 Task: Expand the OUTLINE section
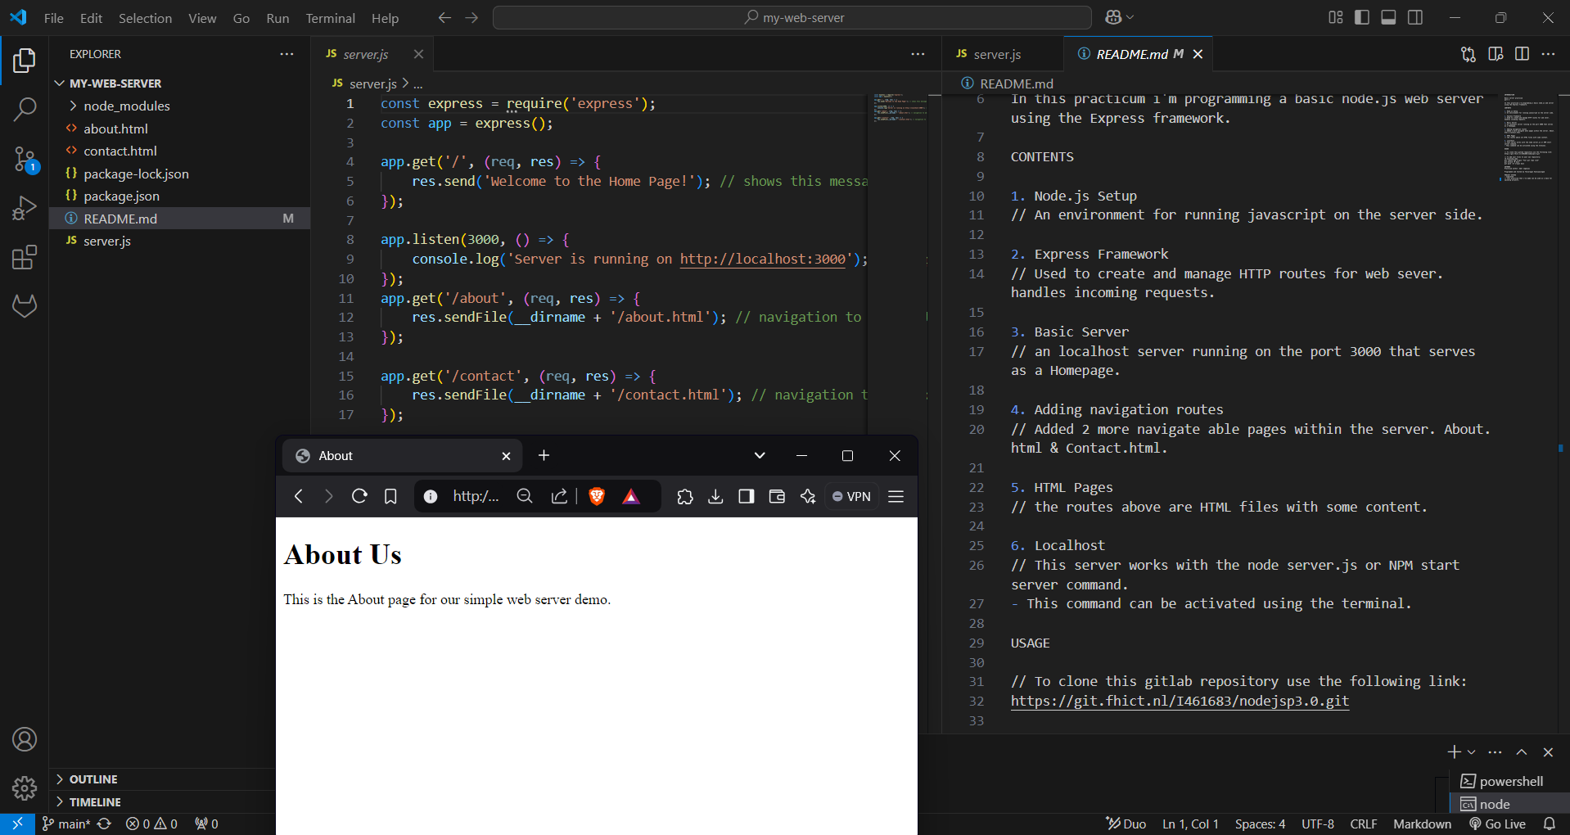point(92,779)
